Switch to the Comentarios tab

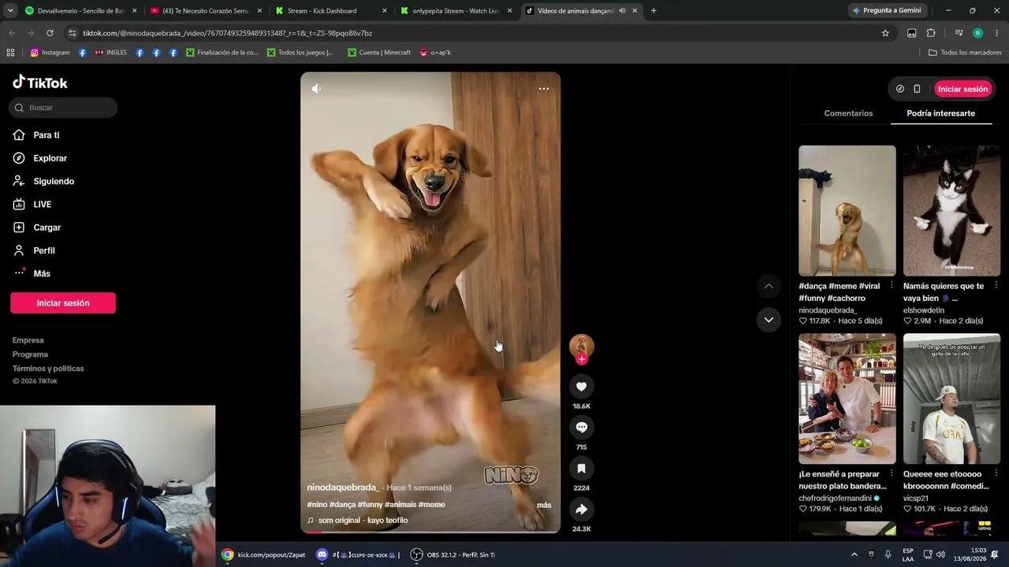coord(848,113)
